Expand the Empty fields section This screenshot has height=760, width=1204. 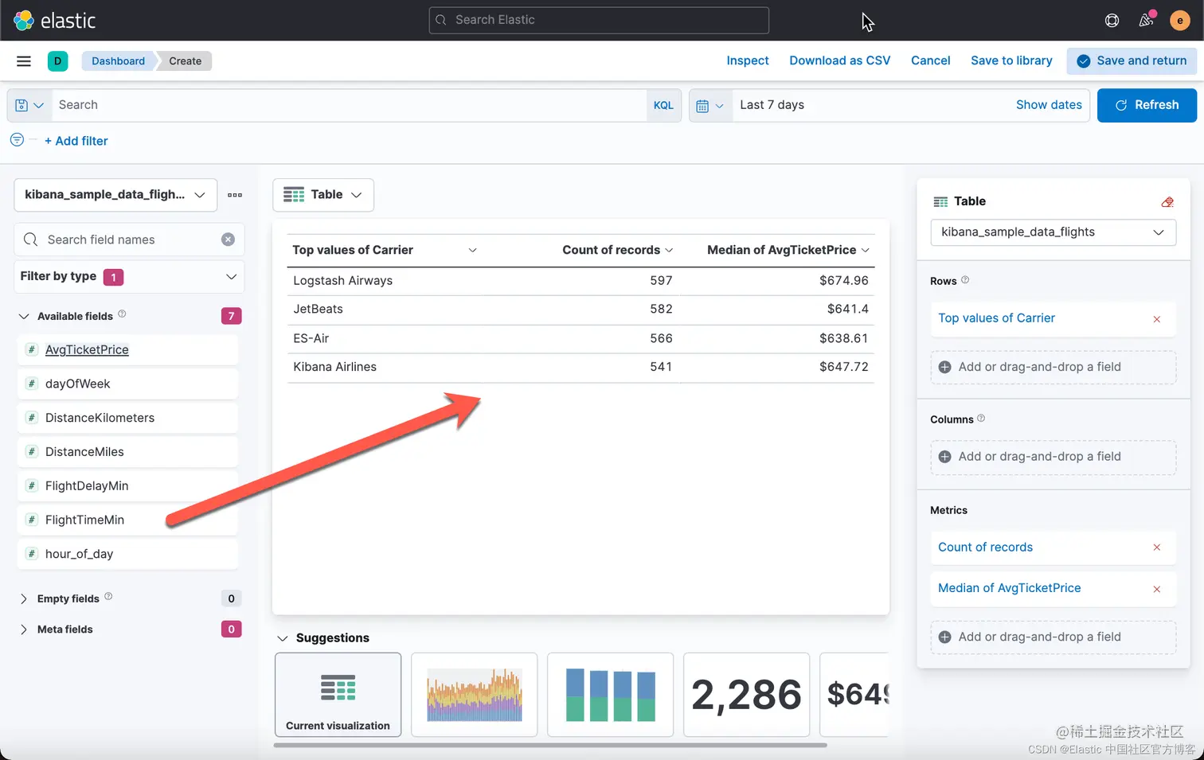24,598
